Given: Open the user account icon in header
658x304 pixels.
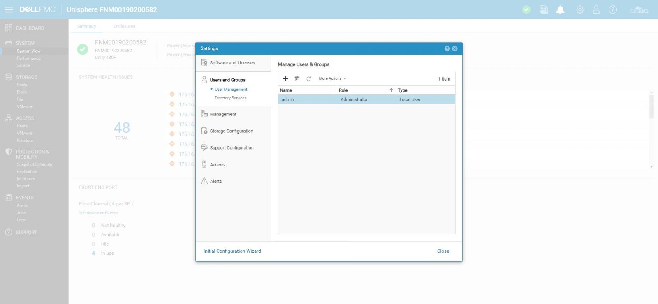Looking at the screenshot, I should coord(596,10).
